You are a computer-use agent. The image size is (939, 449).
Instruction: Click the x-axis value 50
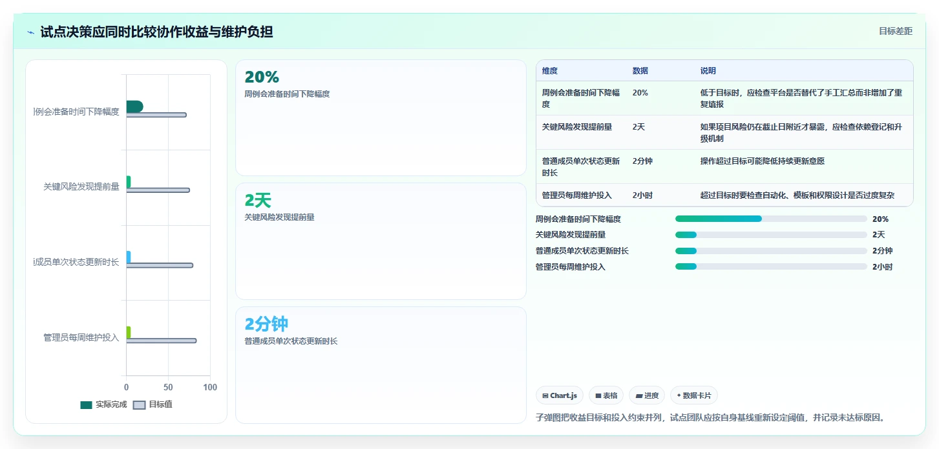click(x=168, y=387)
